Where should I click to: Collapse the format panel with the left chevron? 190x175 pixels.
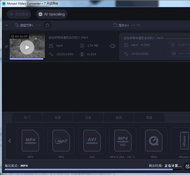pyautogui.click(x=9, y=141)
